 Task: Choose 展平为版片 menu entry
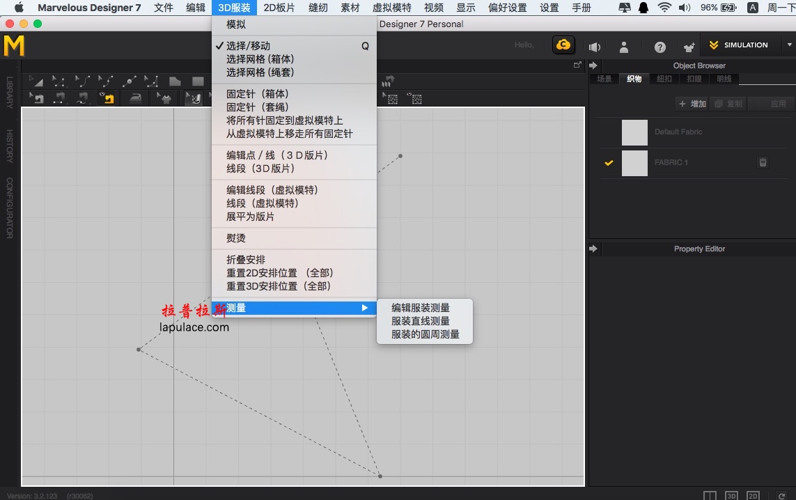point(295,217)
